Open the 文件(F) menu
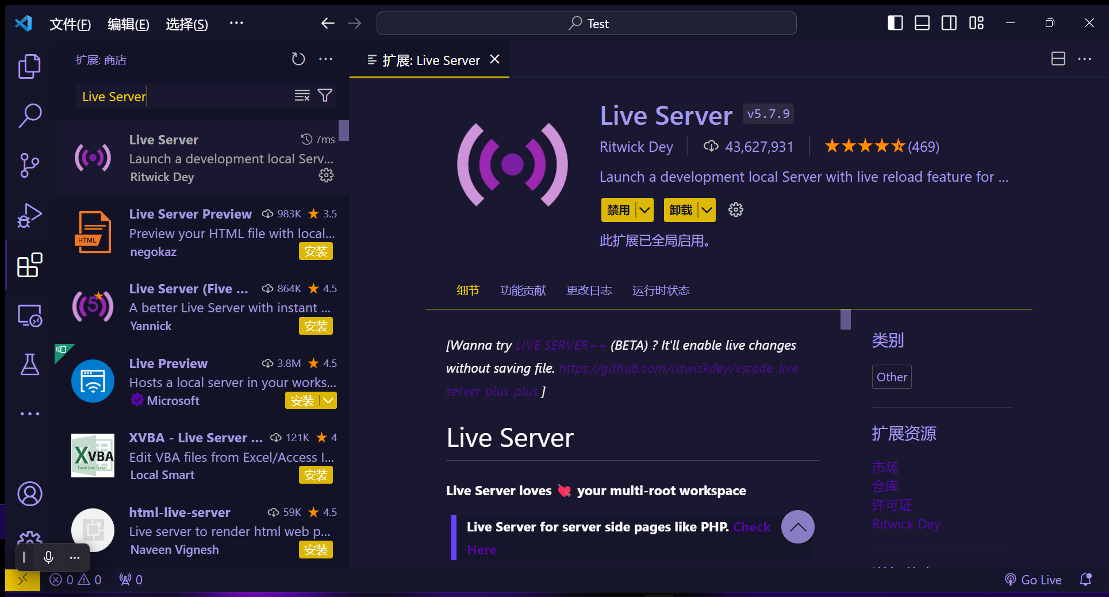The width and height of the screenshot is (1109, 597). click(x=70, y=24)
